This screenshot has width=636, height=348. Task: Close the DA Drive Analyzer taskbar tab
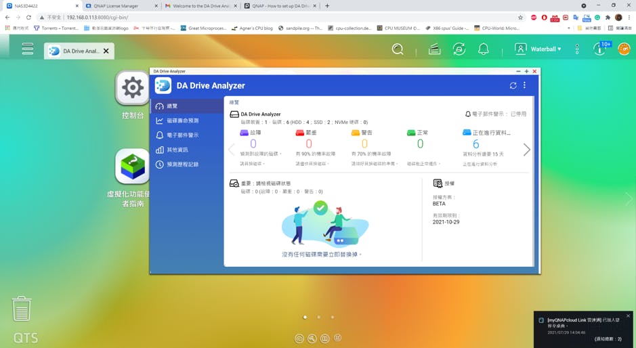pyautogui.click(x=106, y=51)
